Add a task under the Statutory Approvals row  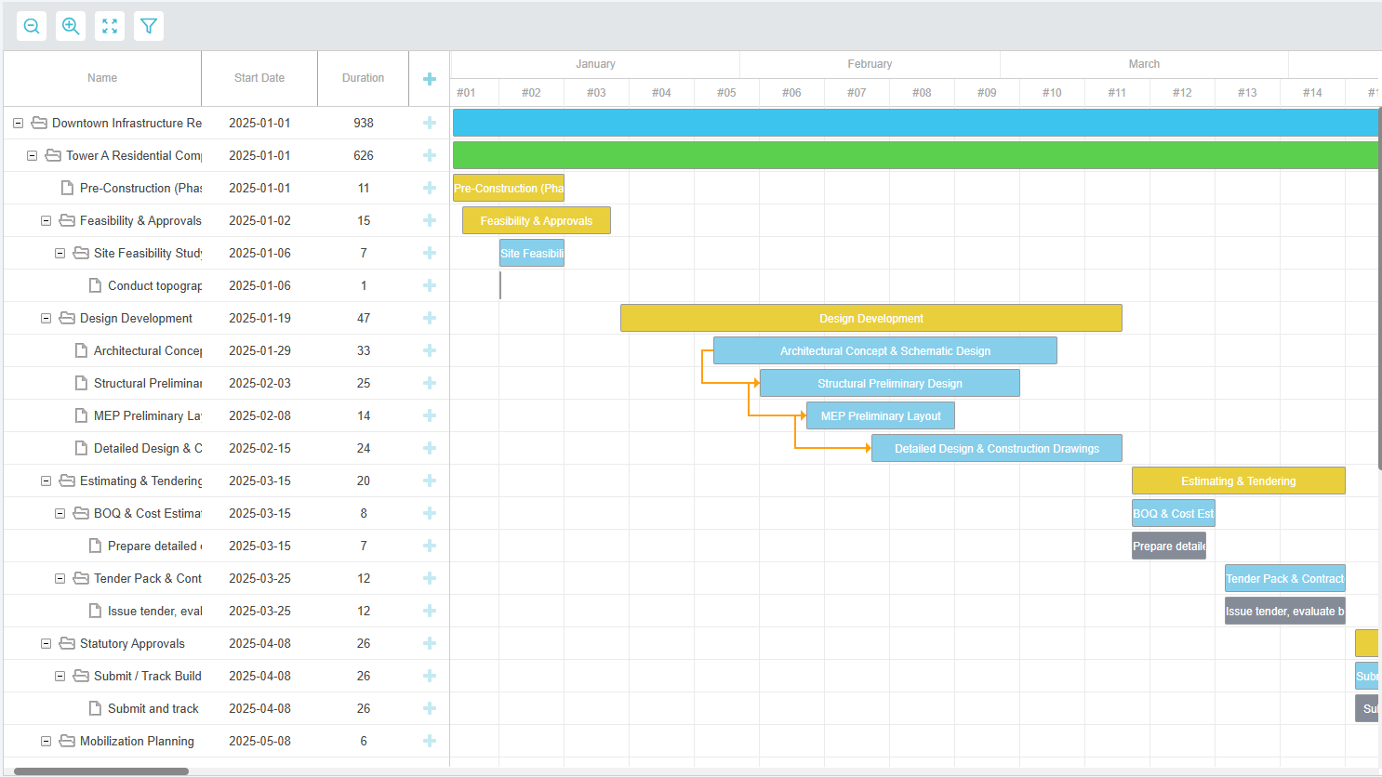[430, 643]
